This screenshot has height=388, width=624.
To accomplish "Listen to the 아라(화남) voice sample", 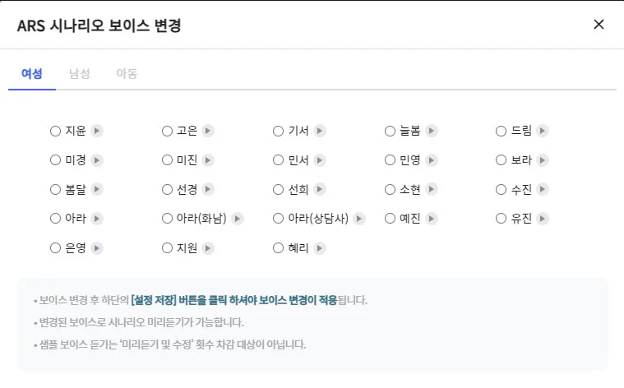I will click(x=238, y=219).
